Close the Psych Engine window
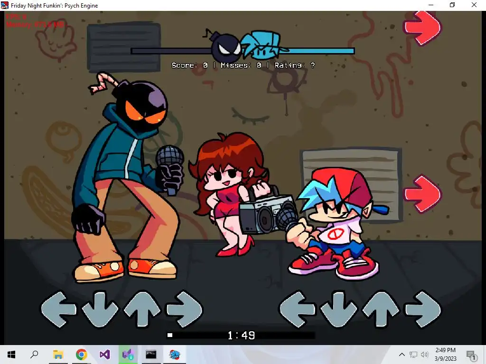 pyautogui.click(x=474, y=5)
